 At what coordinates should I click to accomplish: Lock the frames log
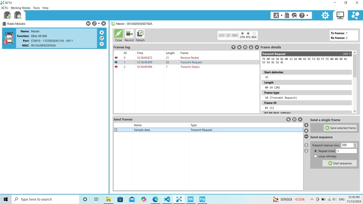[x=251, y=47]
